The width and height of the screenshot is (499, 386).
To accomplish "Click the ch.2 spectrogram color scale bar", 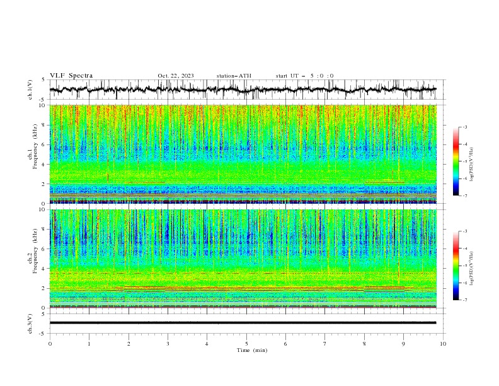I will 456,266.
